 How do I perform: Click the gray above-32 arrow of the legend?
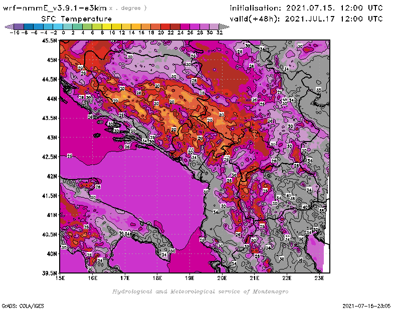point(224,26)
